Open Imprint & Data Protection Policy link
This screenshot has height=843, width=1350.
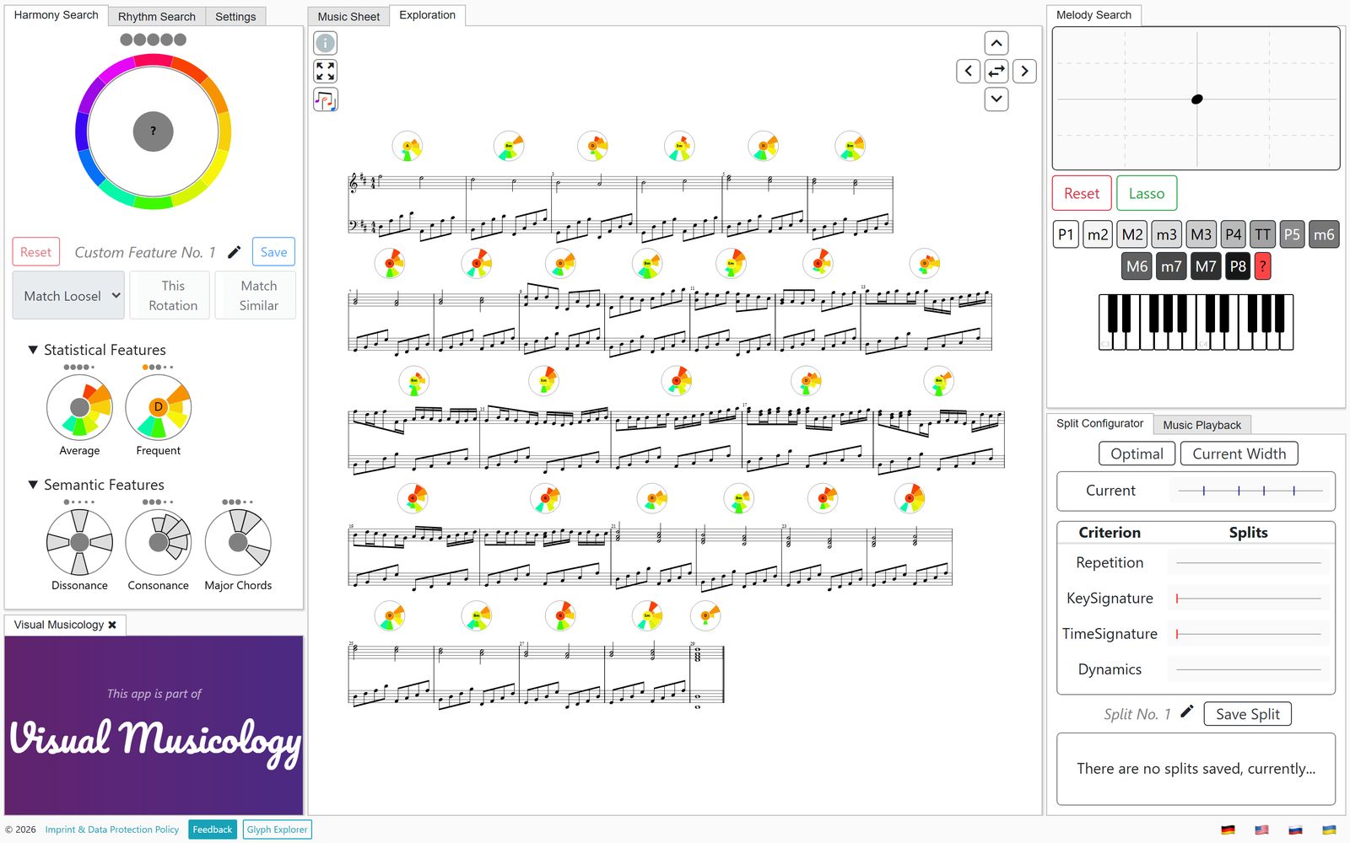(112, 830)
